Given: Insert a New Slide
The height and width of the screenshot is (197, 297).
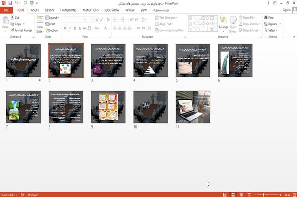Looking at the screenshot, I should (40, 25).
